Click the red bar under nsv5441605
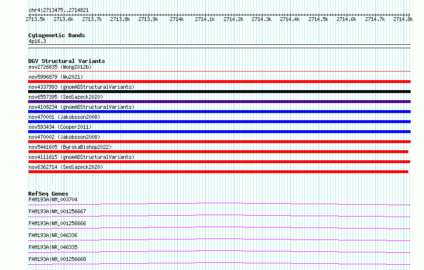Image resolution: width=424 pixels, height=270 pixels. [218, 152]
